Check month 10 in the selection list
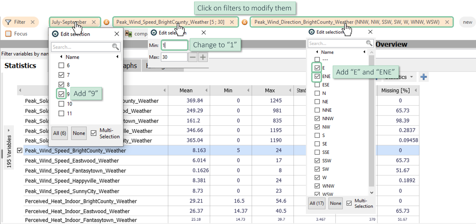 click(x=62, y=104)
